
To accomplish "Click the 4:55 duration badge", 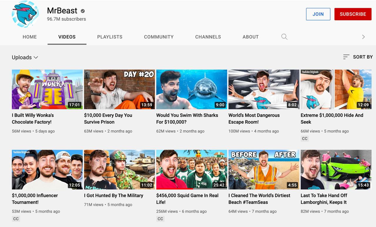I will (292, 185).
